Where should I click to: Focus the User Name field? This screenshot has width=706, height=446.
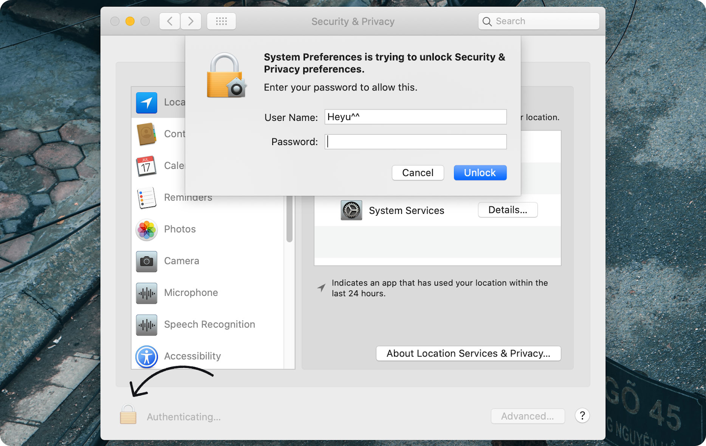coord(416,117)
